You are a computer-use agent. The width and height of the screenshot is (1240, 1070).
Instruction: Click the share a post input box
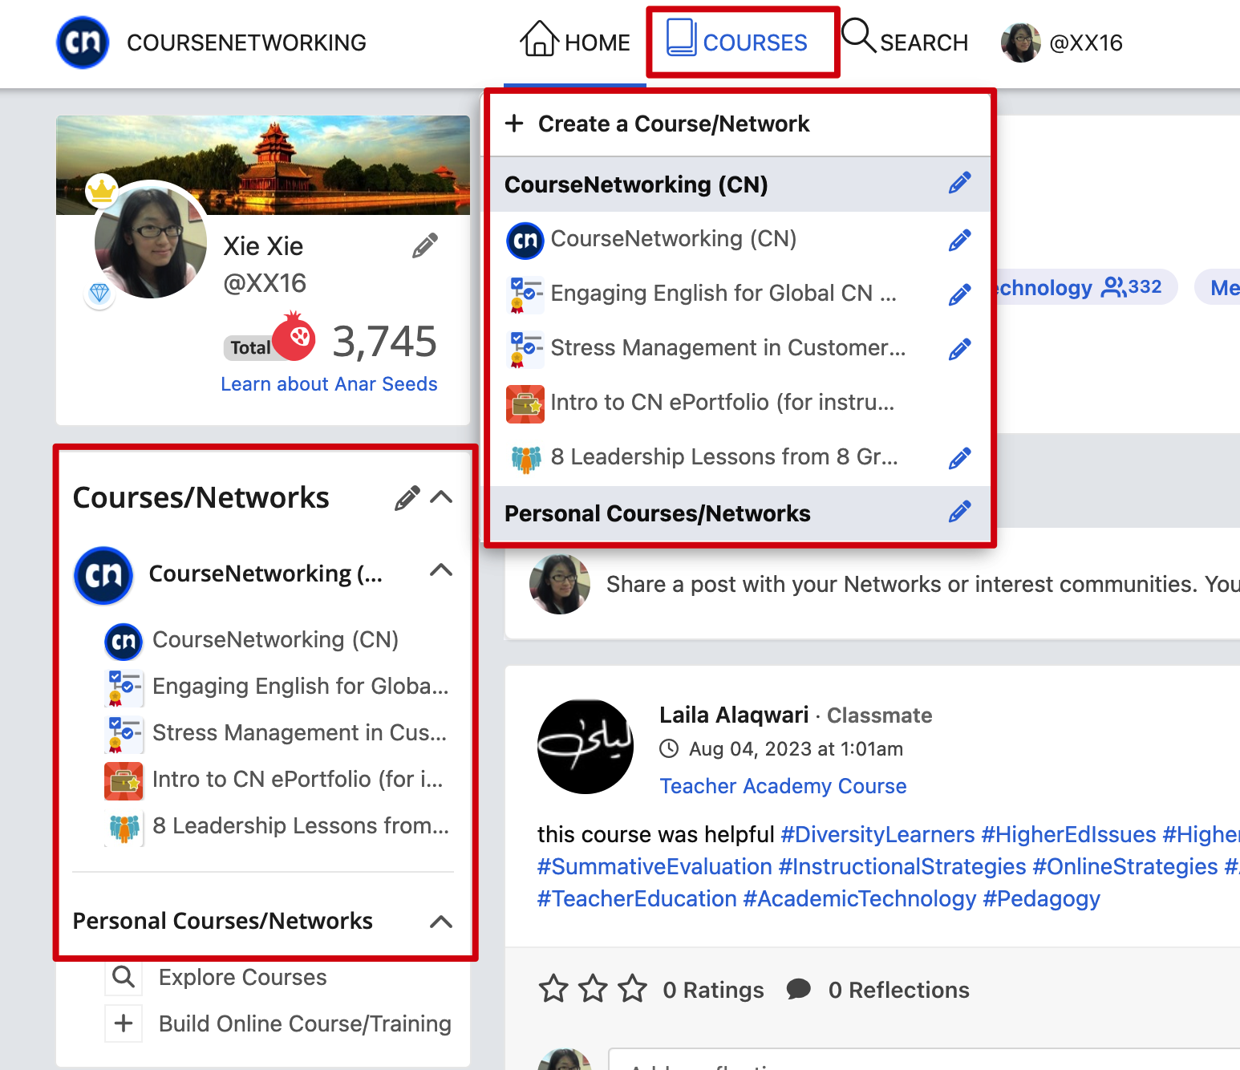tap(922, 584)
